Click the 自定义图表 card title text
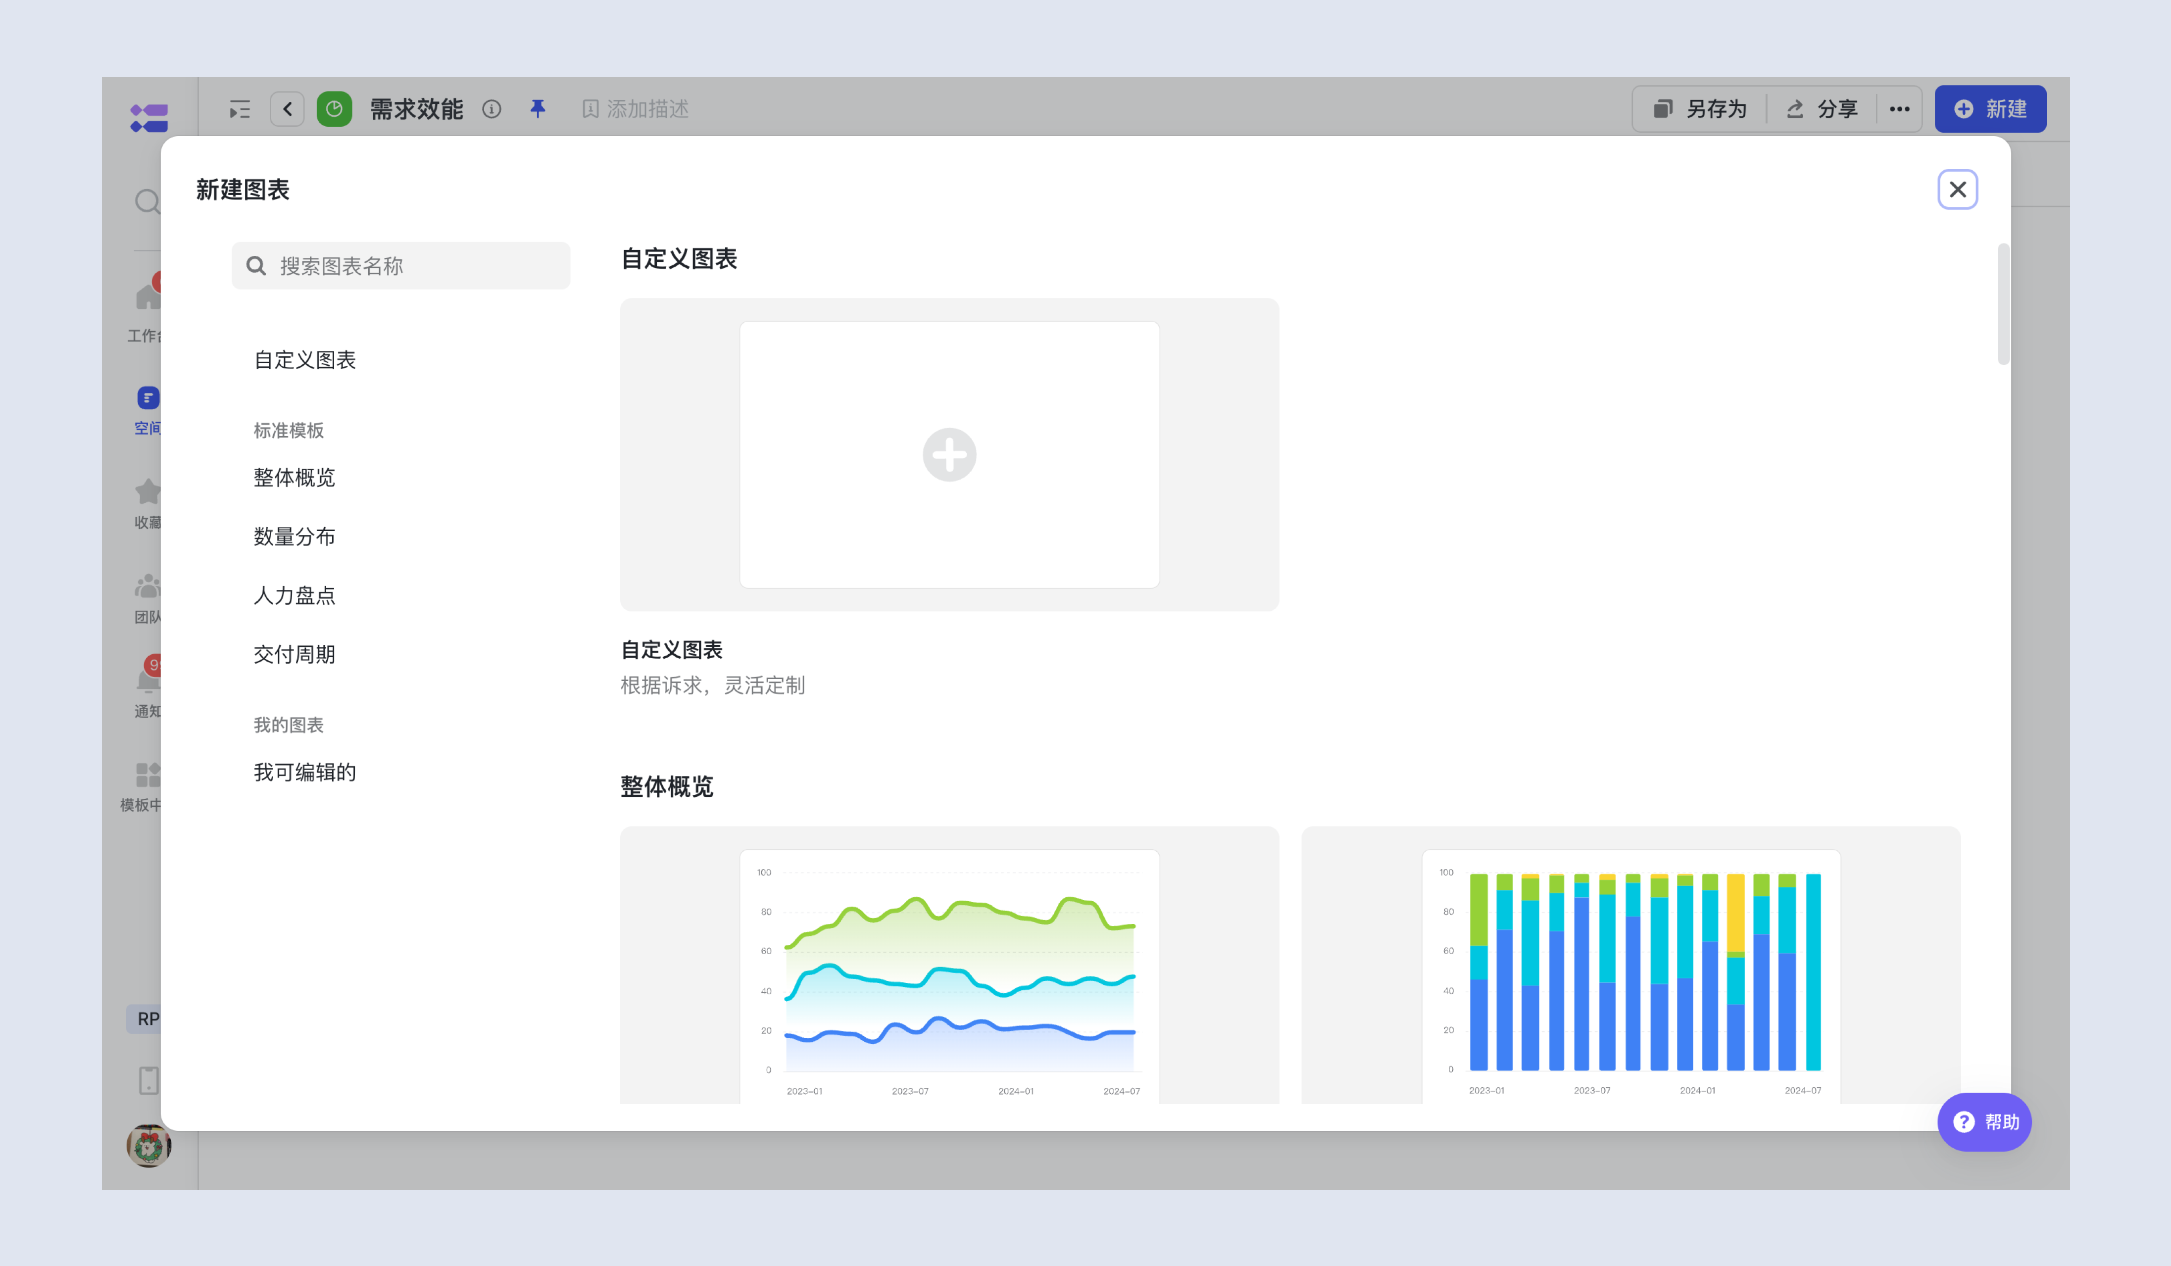The height and width of the screenshot is (1266, 2171). tap(672, 650)
